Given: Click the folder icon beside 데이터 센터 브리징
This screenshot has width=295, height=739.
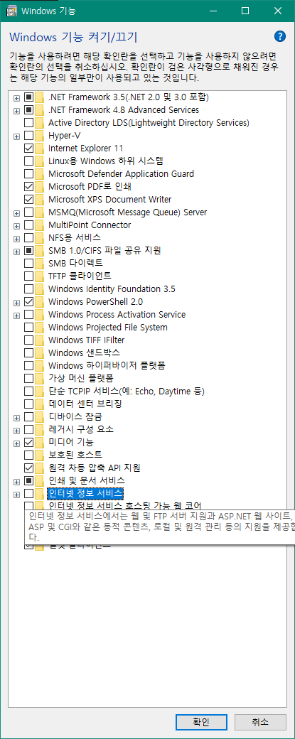Looking at the screenshot, I should tap(40, 404).
